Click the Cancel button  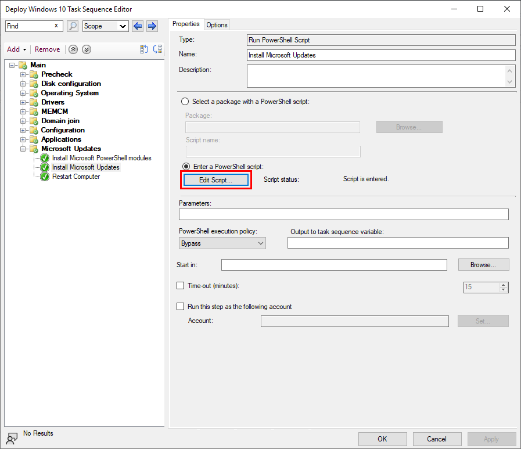coord(437,439)
